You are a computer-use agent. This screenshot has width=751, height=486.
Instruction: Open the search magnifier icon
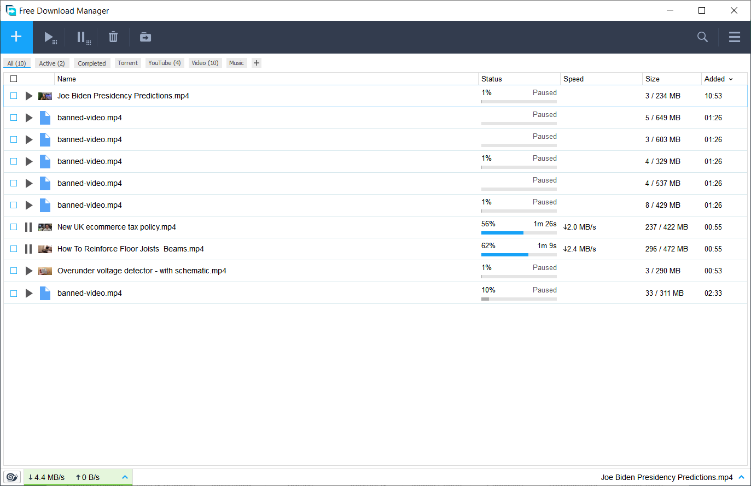pyautogui.click(x=703, y=37)
